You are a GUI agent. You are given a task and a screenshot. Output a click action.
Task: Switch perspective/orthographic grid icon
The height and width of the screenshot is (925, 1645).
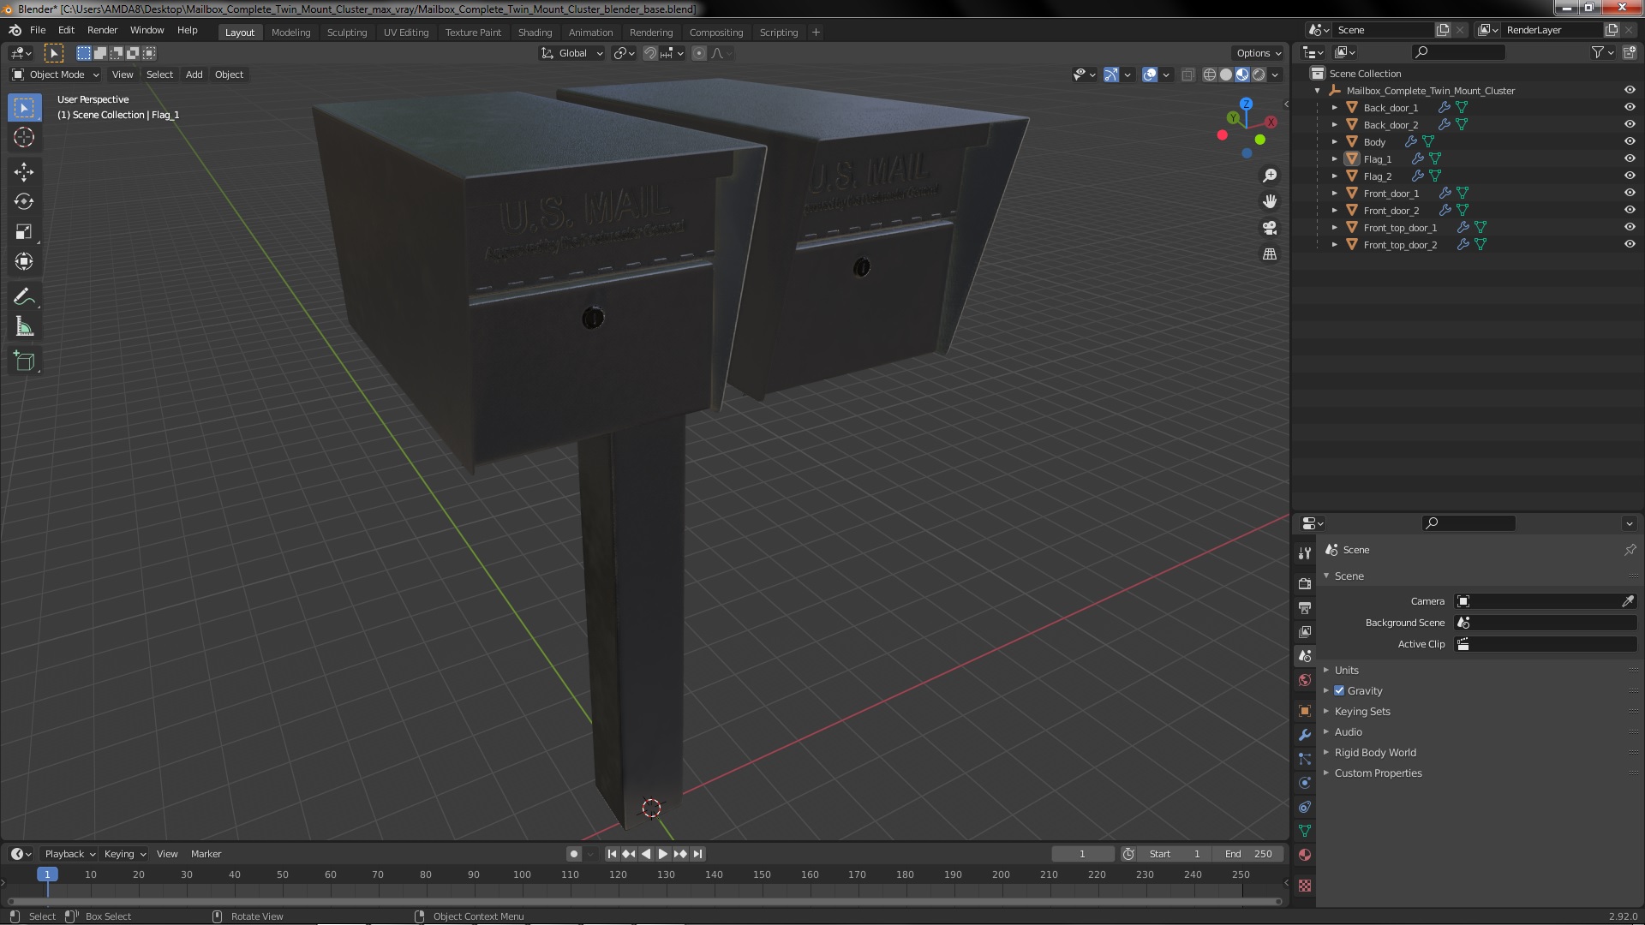[1270, 254]
